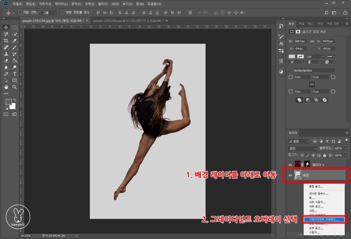Choose 그레이디언트 오버레이 from the context menu
Viewport: 351px width, 239px height.
pyautogui.click(x=323, y=219)
